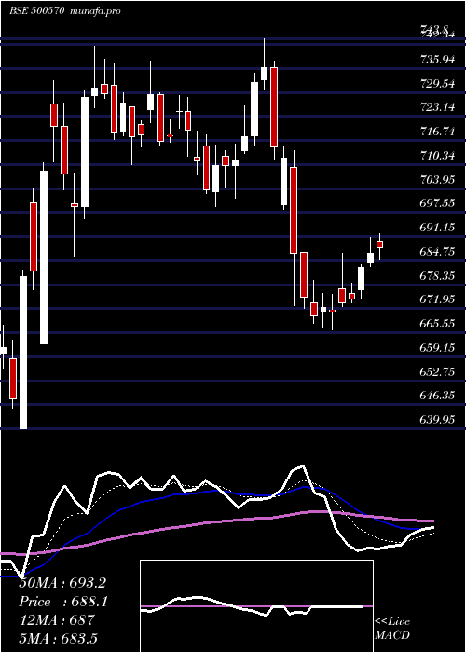Click the 684.75 price axis label
The image size is (466, 653).
click(437, 252)
